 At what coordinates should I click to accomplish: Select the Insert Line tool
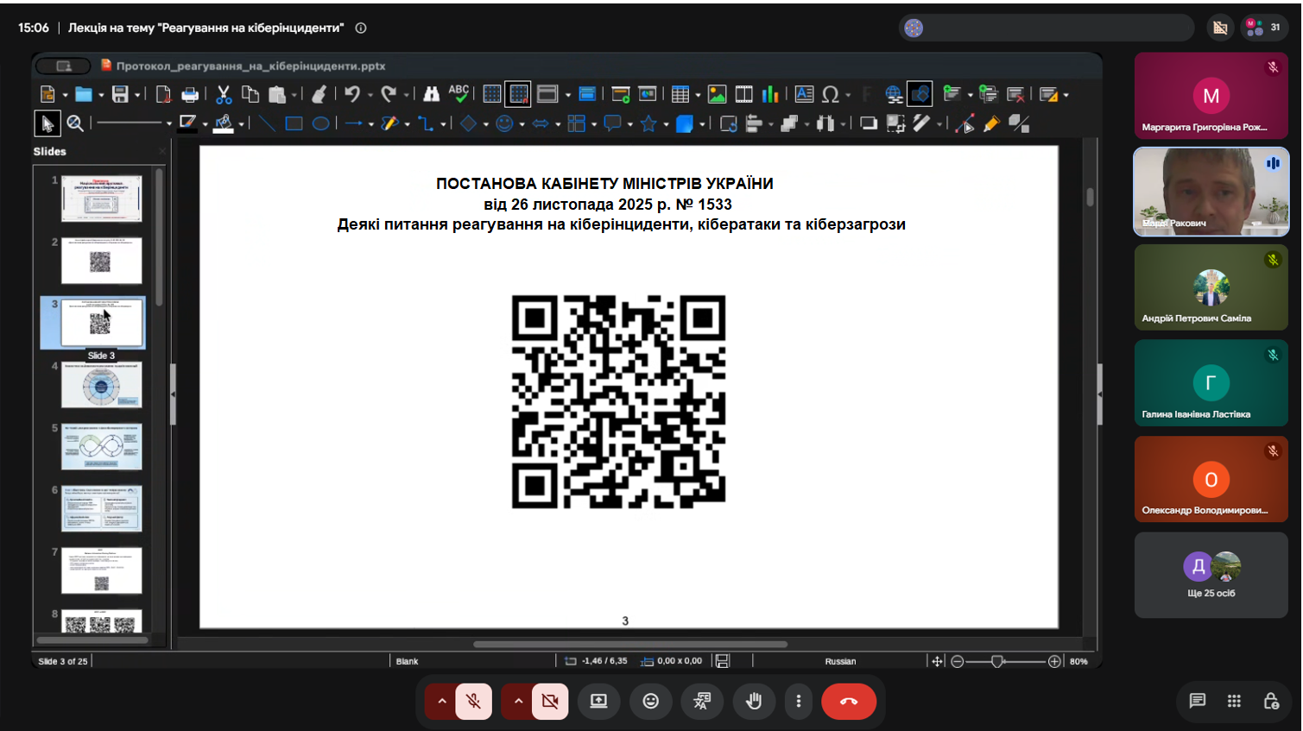267,124
